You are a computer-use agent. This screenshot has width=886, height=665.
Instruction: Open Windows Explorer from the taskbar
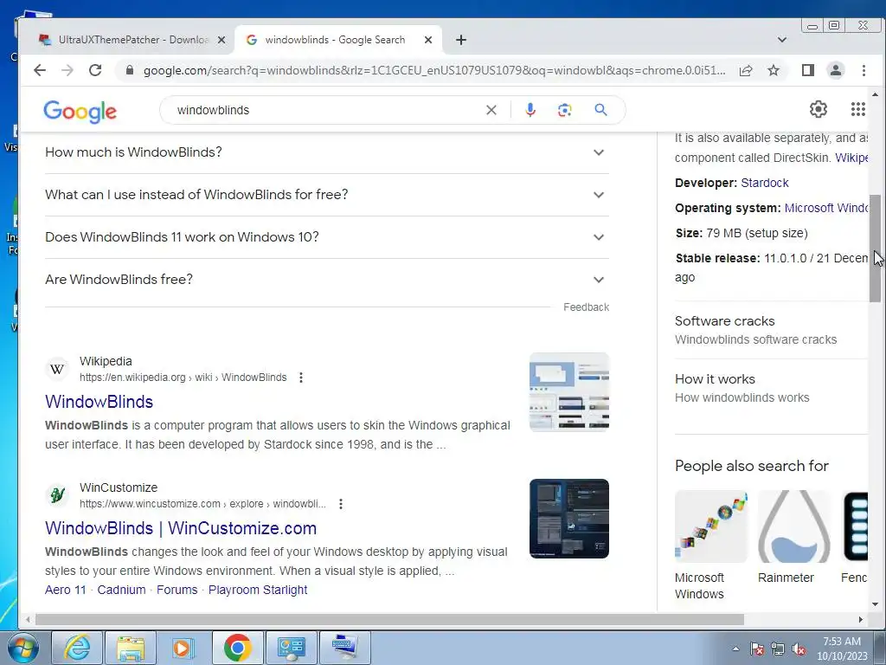[131, 648]
